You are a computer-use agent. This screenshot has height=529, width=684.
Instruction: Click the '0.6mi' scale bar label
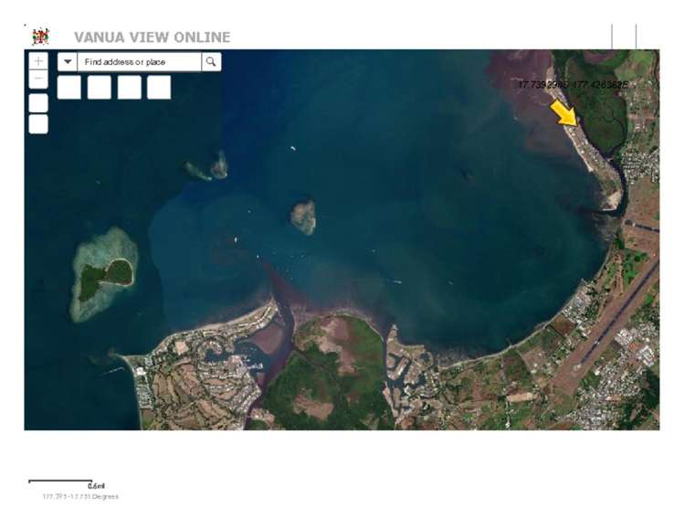(x=96, y=486)
